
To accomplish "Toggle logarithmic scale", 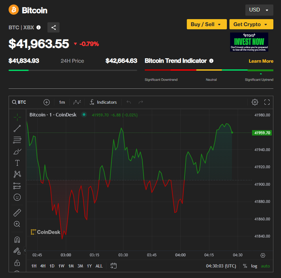I will [254, 266].
